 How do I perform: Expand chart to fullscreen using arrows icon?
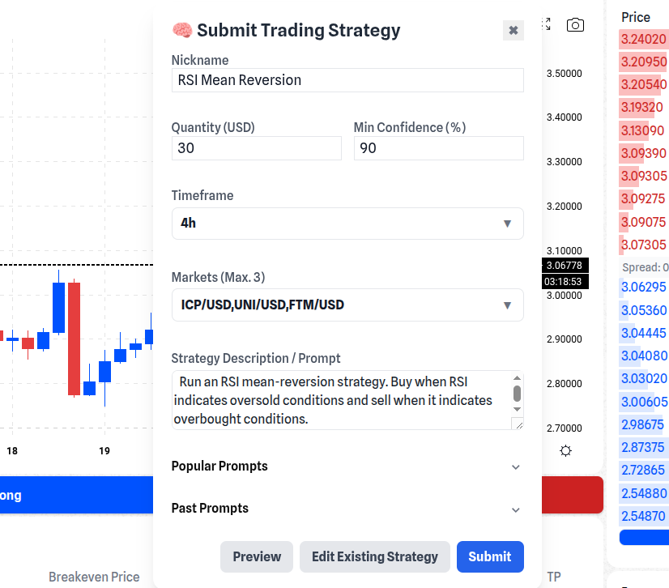click(x=546, y=25)
